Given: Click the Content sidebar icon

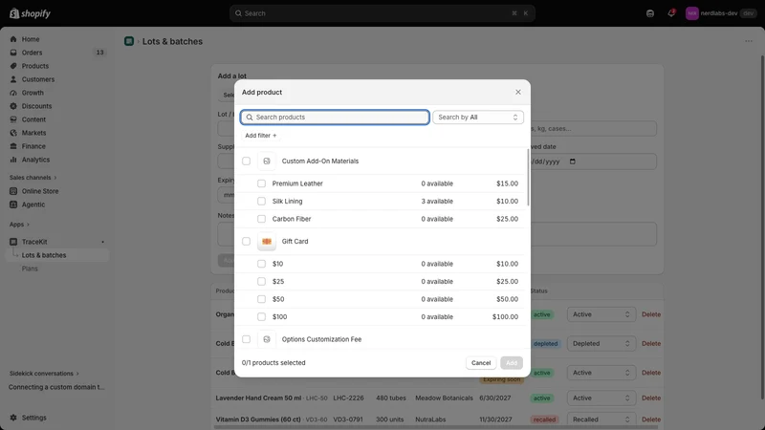Looking at the screenshot, I should click(13, 119).
